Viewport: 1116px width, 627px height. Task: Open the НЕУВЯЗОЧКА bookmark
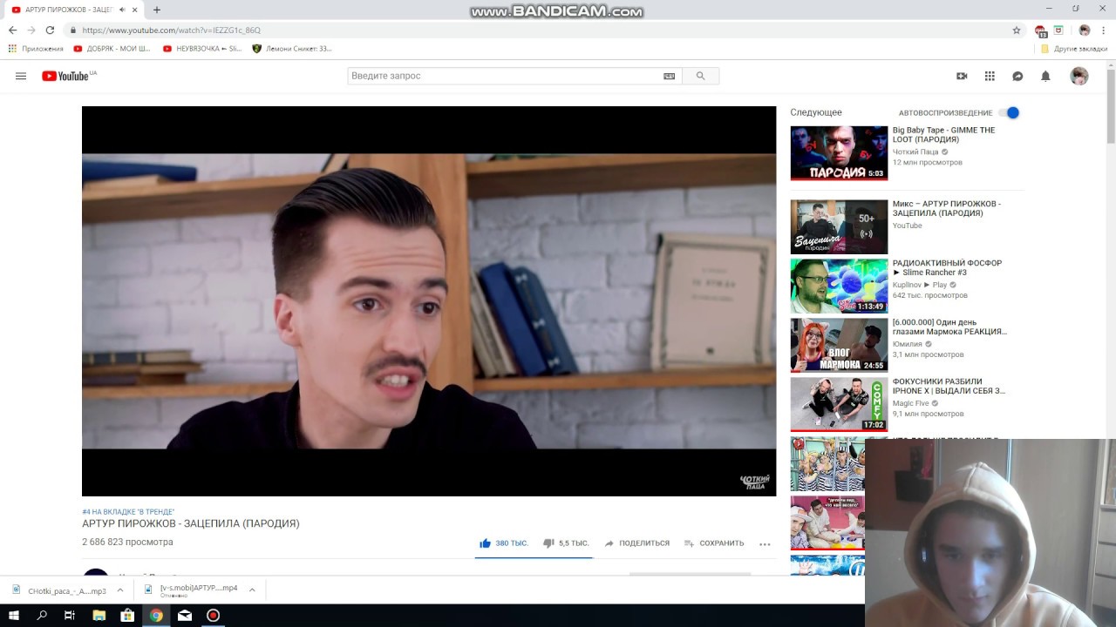(x=202, y=49)
